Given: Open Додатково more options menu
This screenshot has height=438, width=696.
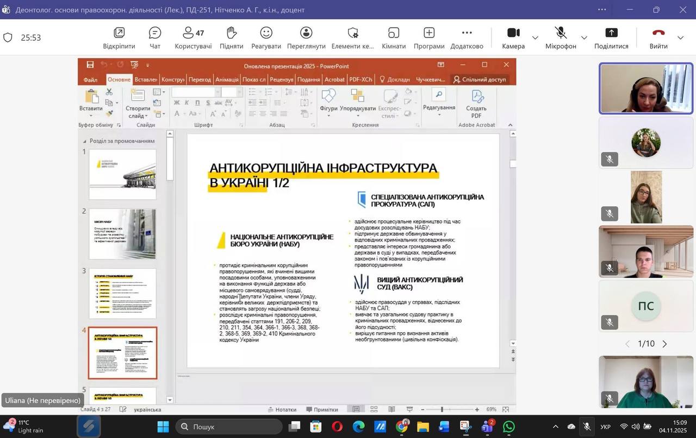Looking at the screenshot, I should coord(467,37).
